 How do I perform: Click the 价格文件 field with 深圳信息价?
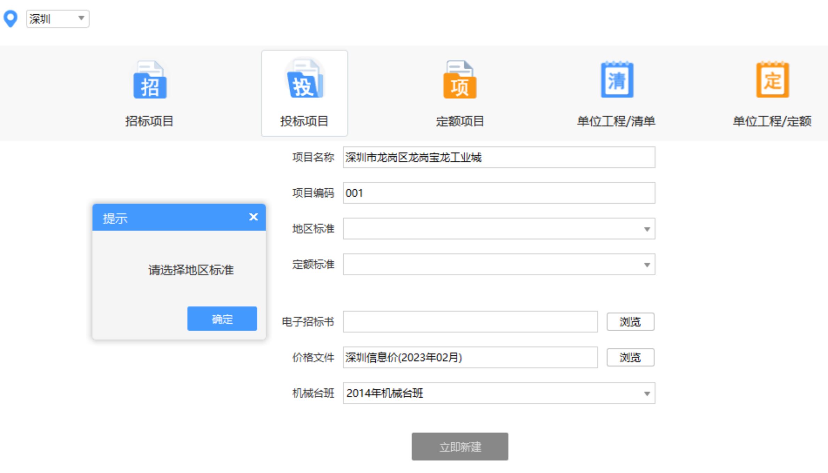tap(470, 357)
